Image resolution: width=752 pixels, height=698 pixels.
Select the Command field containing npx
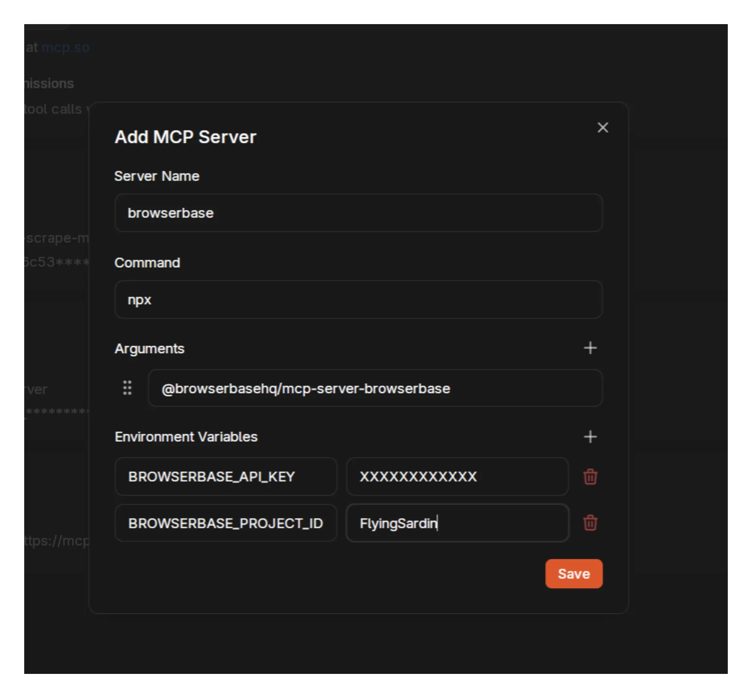tap(358, 300)
